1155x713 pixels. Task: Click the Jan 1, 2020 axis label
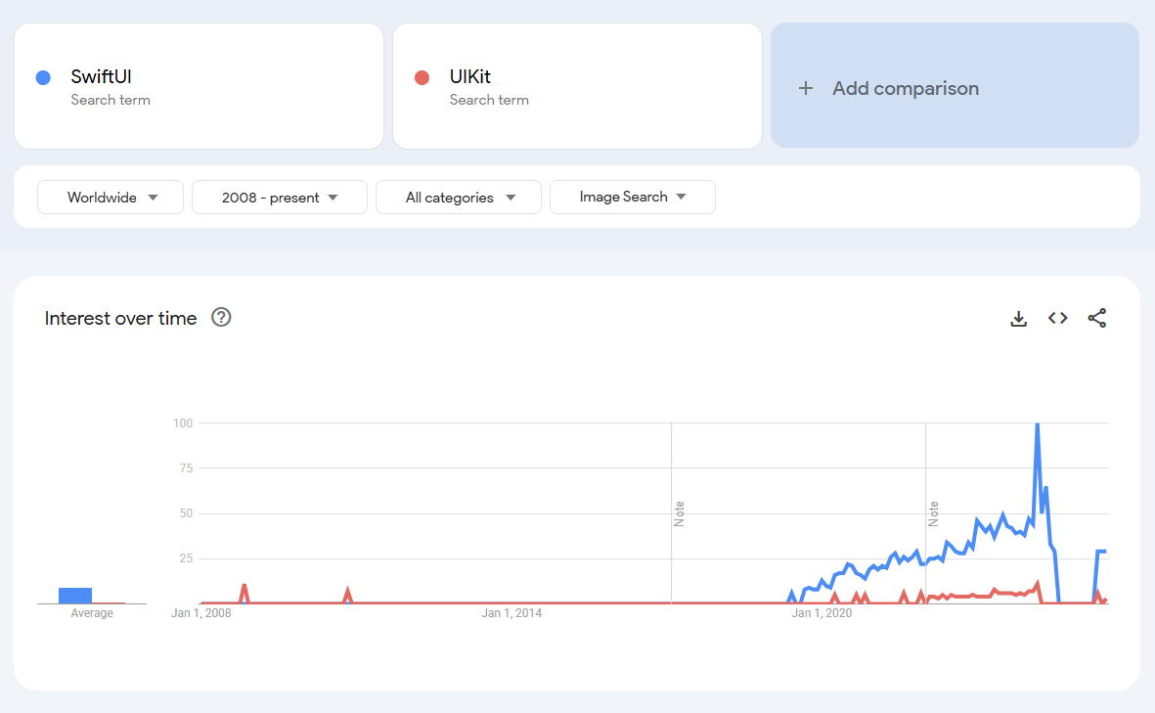pyautogui.click(x=822, y=613)
